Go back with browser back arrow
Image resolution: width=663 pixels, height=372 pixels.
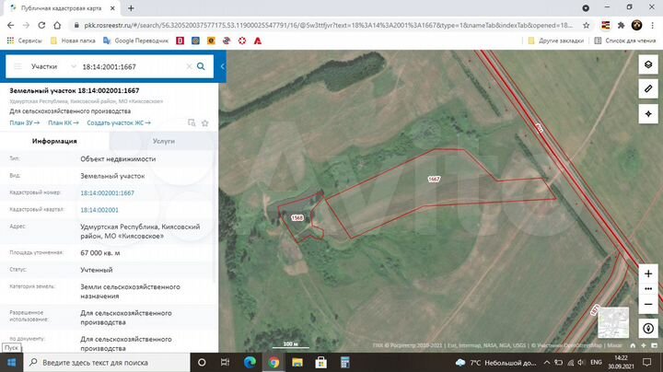pos(10,26)
